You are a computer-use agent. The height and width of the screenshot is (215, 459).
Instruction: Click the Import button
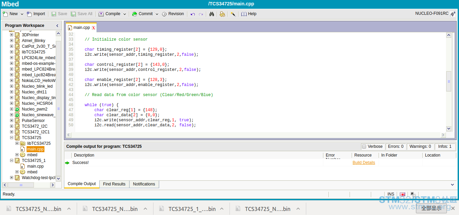36,14
